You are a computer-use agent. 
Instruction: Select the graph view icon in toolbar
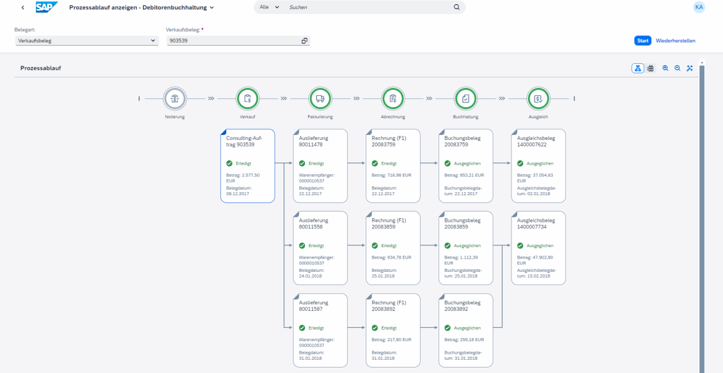tap(637, 68)
